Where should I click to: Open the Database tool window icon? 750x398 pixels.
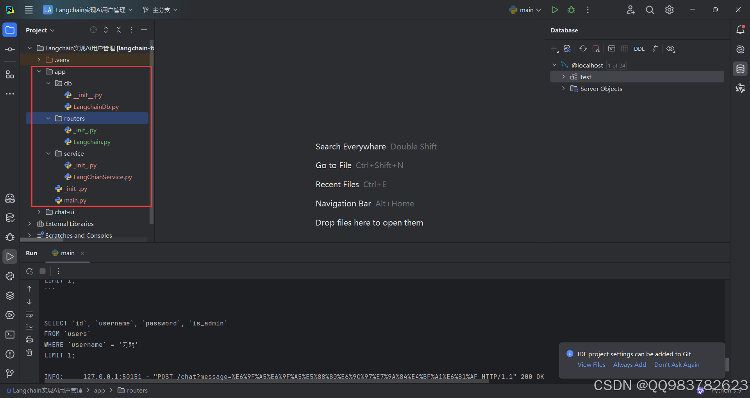740,69
